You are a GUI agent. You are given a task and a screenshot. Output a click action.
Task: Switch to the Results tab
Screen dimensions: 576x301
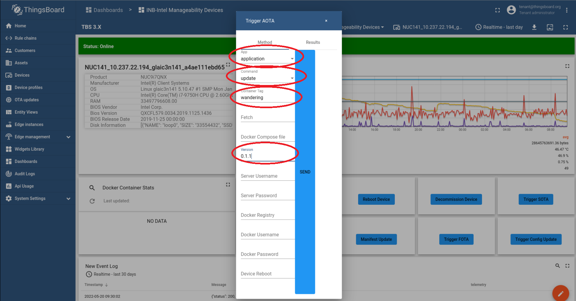pos(313,42)
